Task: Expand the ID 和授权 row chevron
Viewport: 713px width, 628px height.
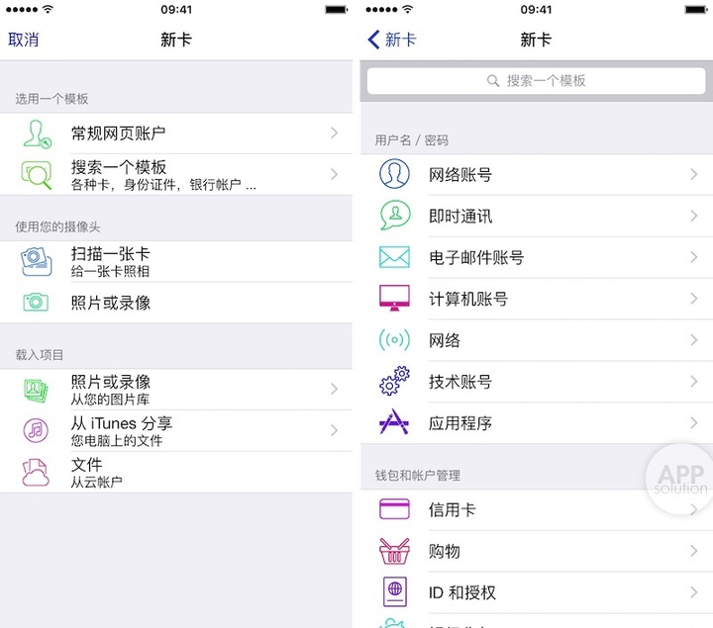Action: [693, 592]
